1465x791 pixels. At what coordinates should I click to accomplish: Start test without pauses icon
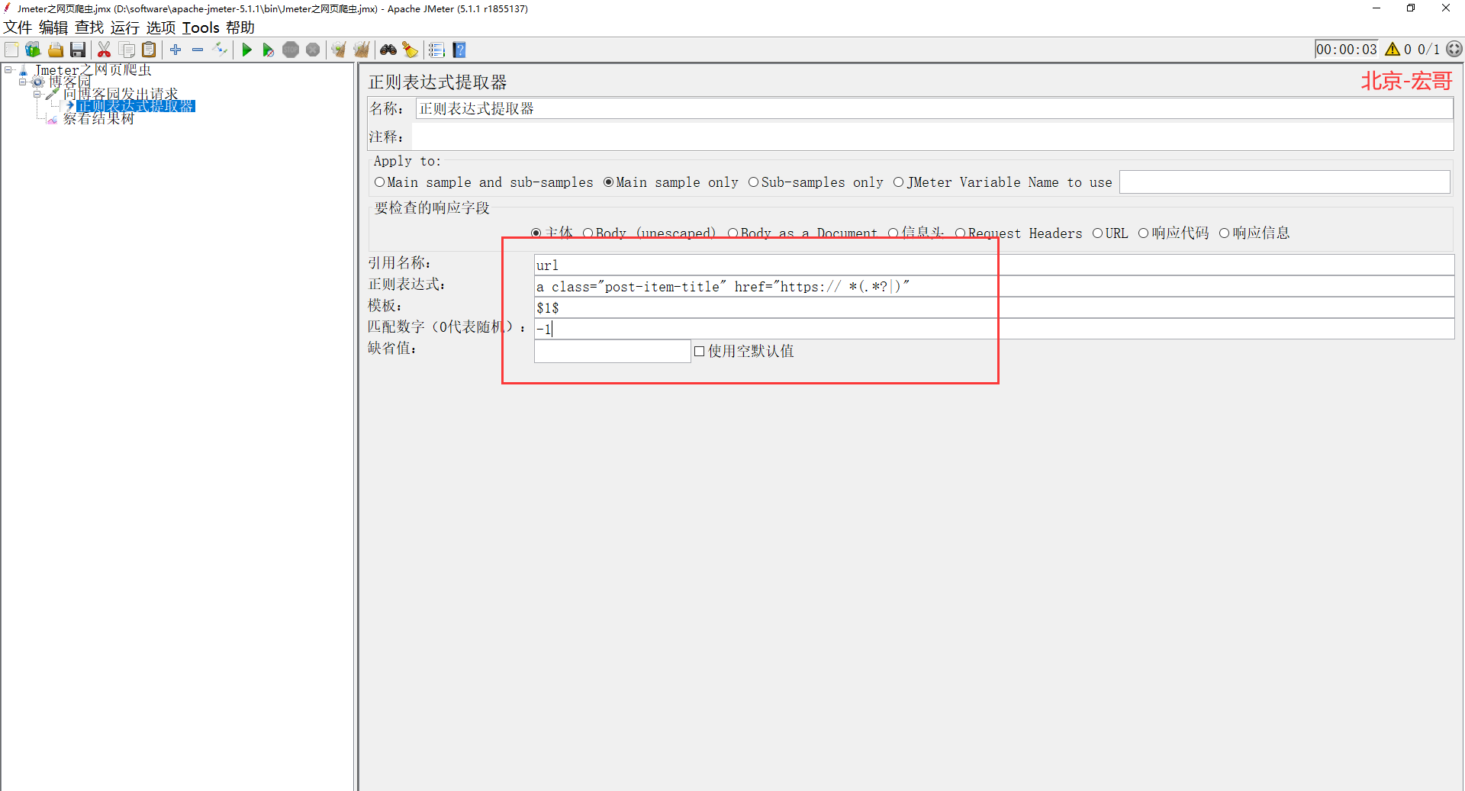[269, 50]
